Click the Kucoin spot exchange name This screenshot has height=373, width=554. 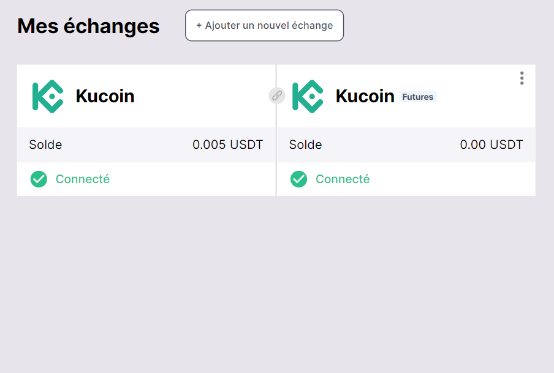[105, 96]
